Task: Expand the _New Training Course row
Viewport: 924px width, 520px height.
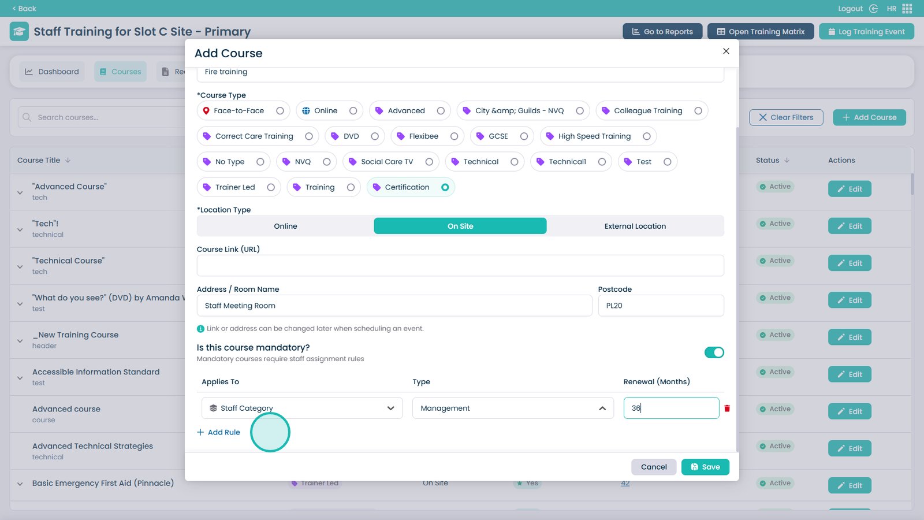Action: point(20,340)
